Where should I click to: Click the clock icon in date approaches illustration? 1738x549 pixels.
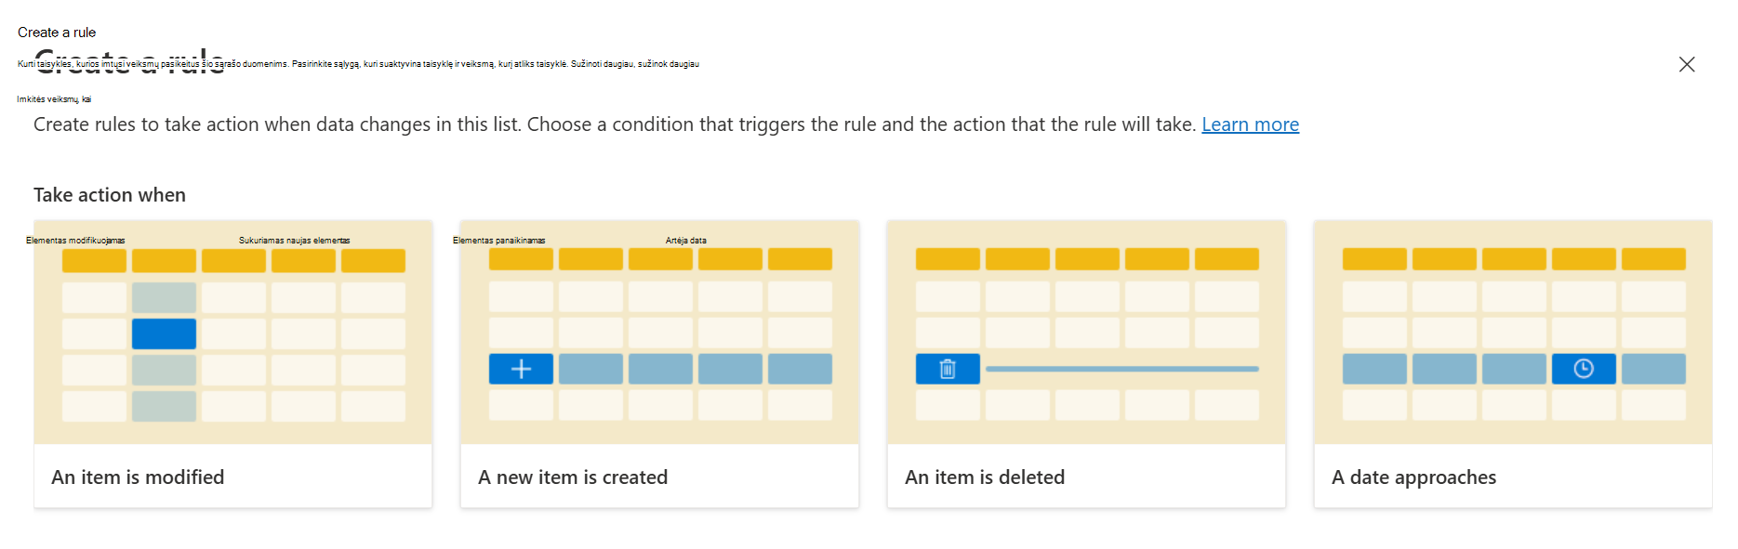click(x=1584, y=369)
